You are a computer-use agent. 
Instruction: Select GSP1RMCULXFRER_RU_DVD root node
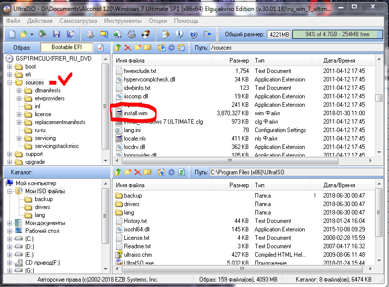pos(54,59)
